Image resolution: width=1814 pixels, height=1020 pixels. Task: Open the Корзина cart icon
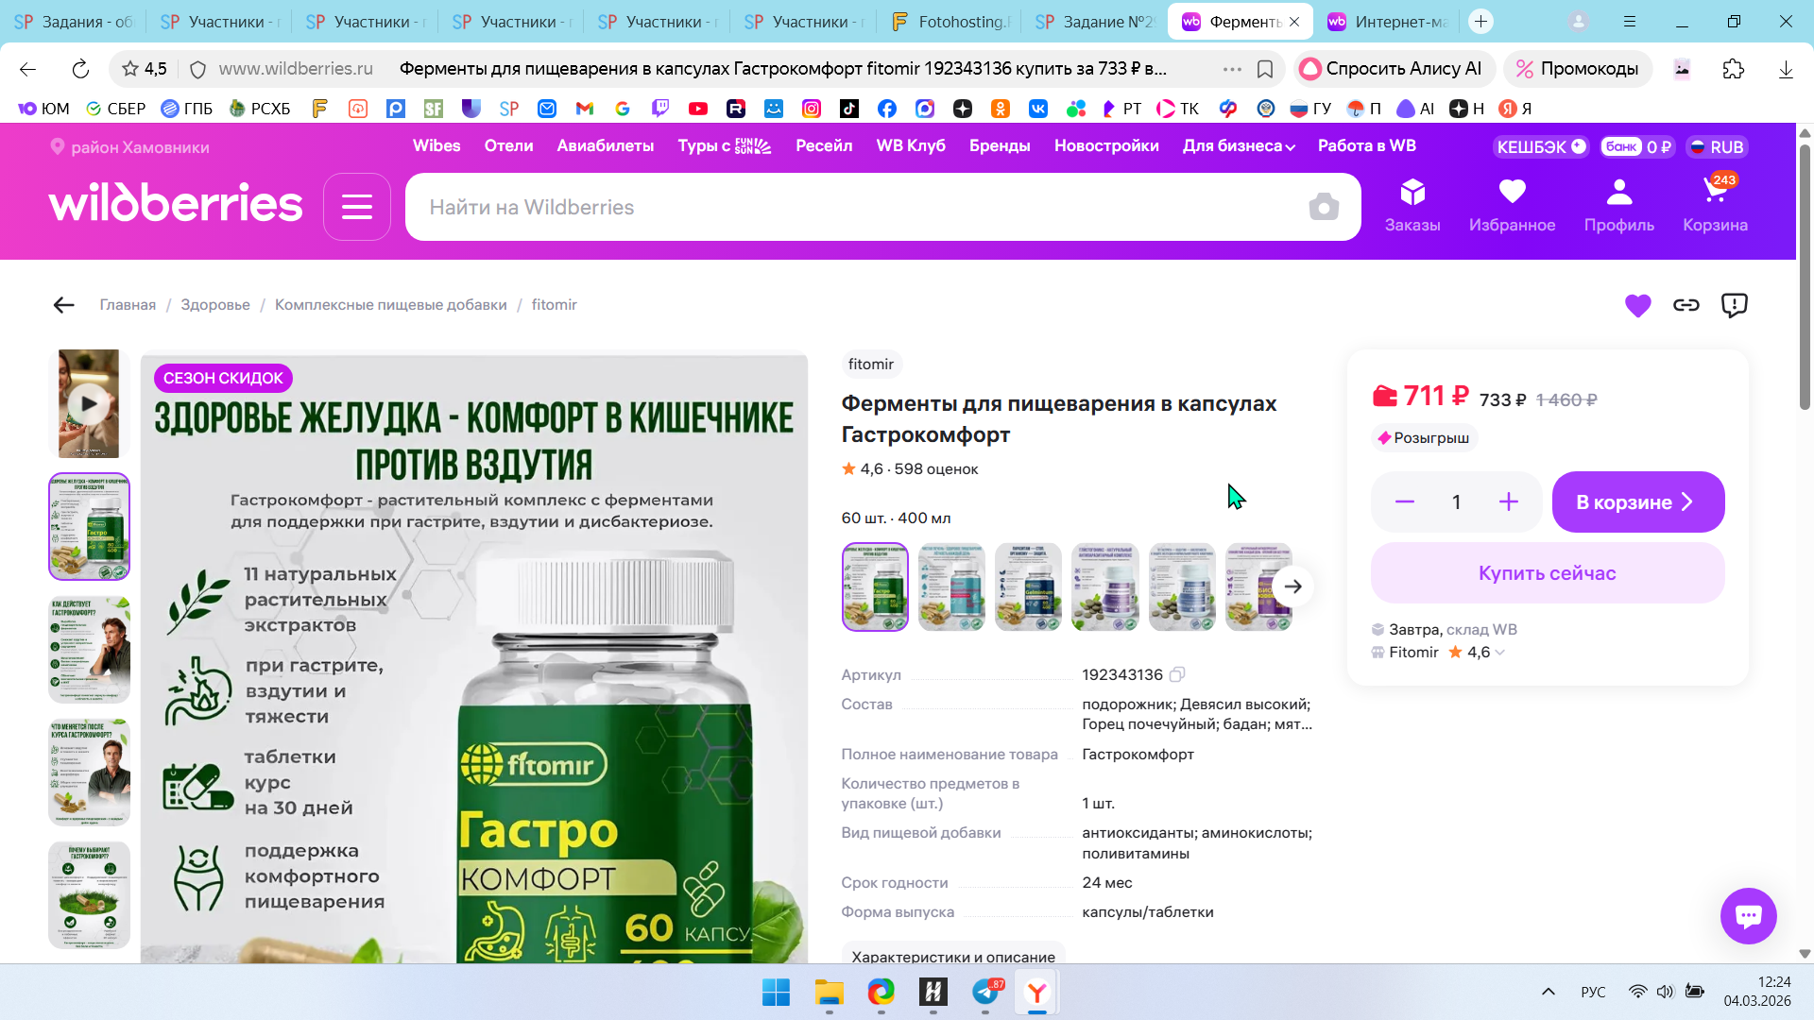coord(1715,205)
